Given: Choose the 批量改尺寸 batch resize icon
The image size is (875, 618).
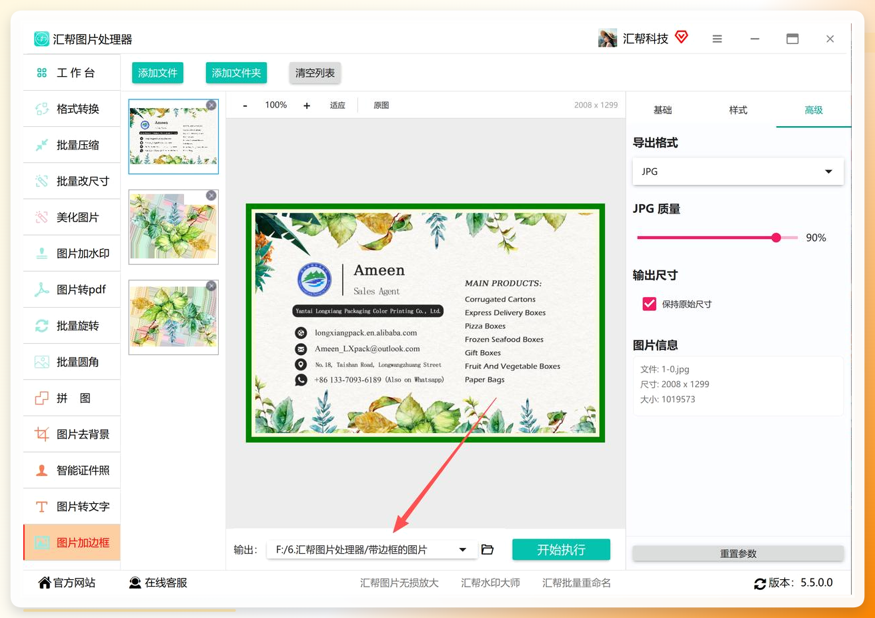Looking at the screenshot, I should pyautogui.click(x=42, y=181).
